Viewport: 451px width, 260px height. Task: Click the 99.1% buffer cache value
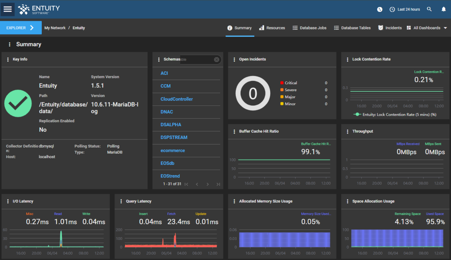(310, 152)
